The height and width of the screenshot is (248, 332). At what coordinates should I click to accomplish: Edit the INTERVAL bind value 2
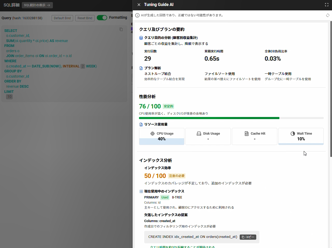pyautogui.click(x=82, y=66)
